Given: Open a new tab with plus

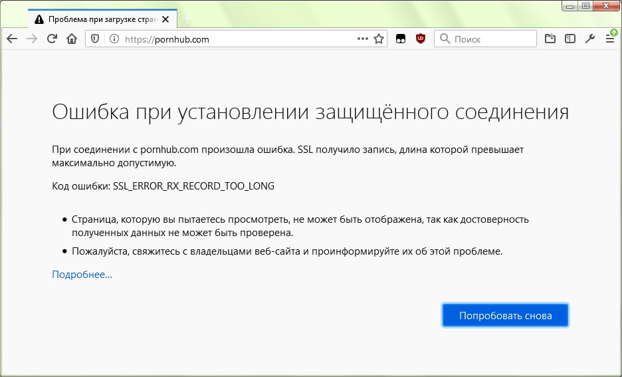Looking at the screenshot, I should click(x=187, y=19).
